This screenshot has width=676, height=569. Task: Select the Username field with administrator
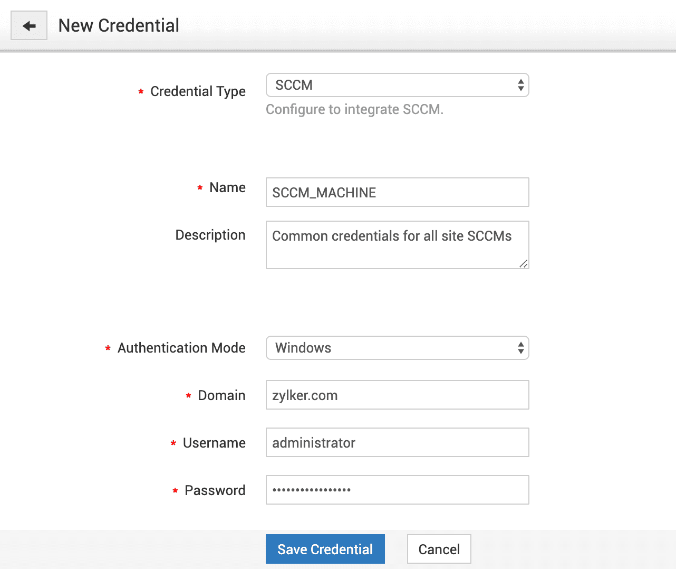click(x=397, y=442)
